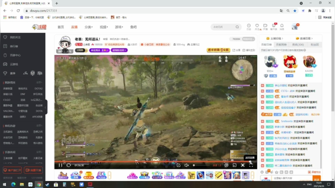Open the user avatar in the header
The height and width of the screenshot is (188, 335).
point(295,27)
